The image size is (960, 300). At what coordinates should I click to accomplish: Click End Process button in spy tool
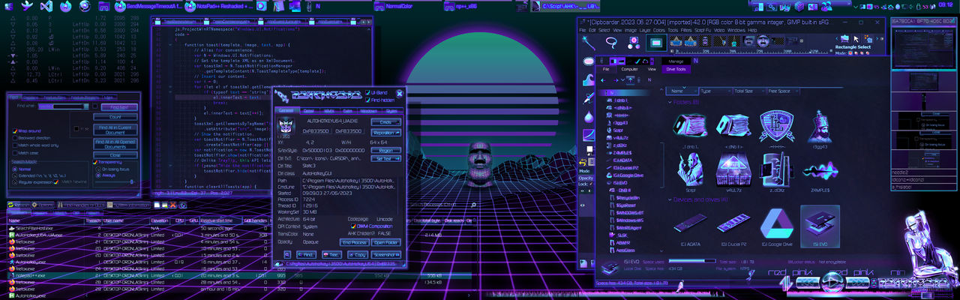click(353, 243)
